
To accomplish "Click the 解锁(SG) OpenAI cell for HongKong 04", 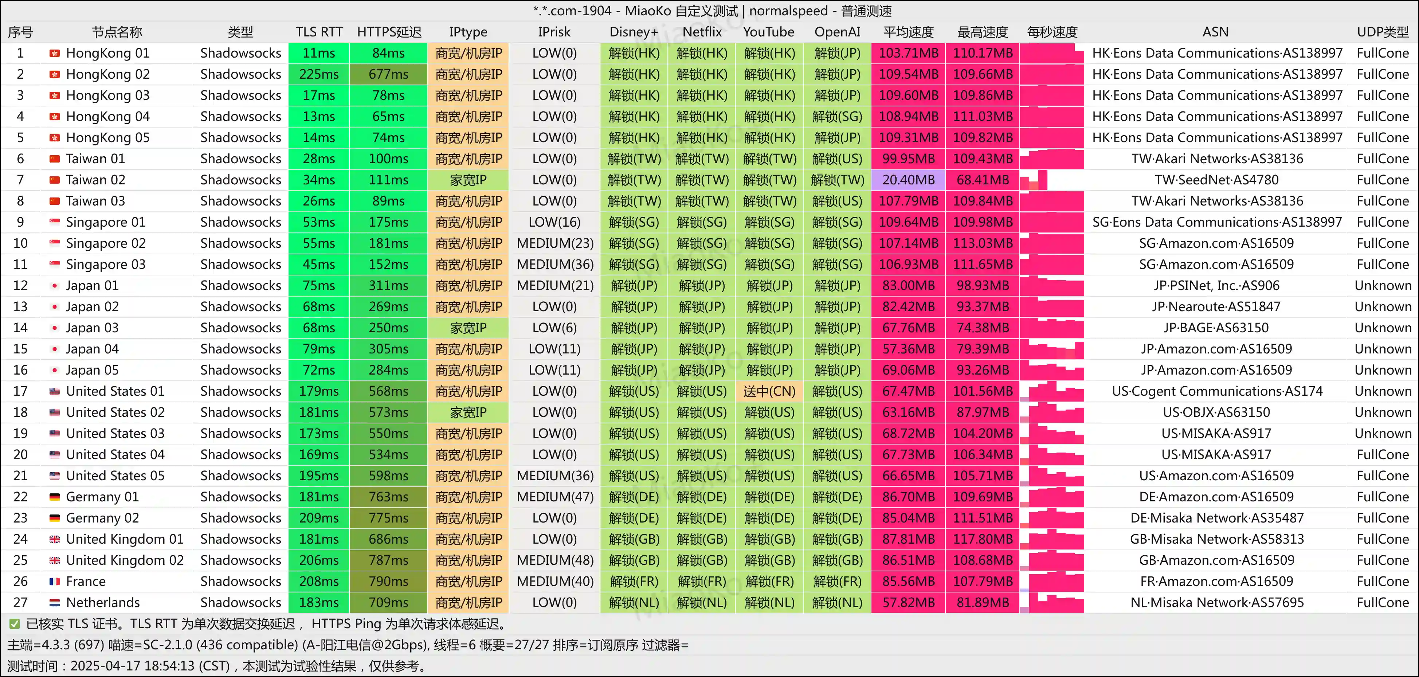I will (837, 117).
